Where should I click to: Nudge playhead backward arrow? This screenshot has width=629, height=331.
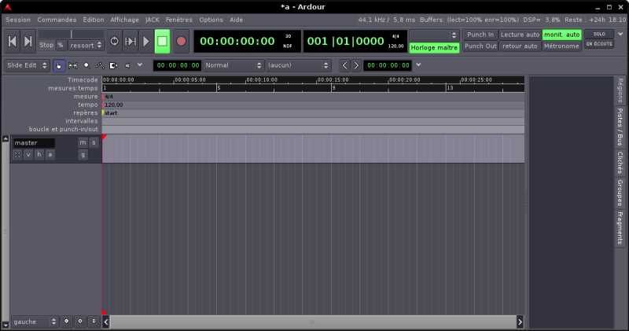tap(344, 65)
